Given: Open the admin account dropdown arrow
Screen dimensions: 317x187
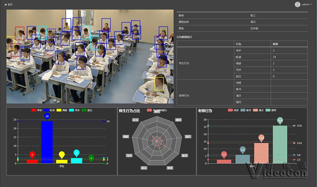Looking at the screenshot, I should (311, 5).
